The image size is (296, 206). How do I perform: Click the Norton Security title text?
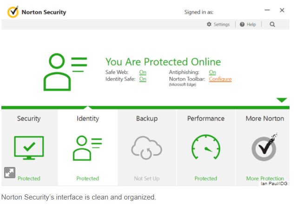pyautogui.click(x=44, y=12)
